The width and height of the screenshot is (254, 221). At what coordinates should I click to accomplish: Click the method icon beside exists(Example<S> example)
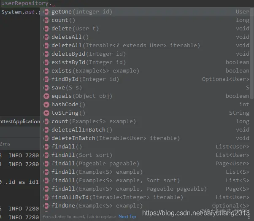[x=46, y=71]
